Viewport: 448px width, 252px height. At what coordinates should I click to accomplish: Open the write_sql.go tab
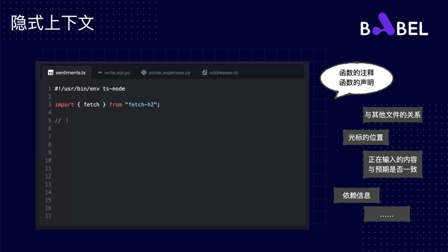114,72
